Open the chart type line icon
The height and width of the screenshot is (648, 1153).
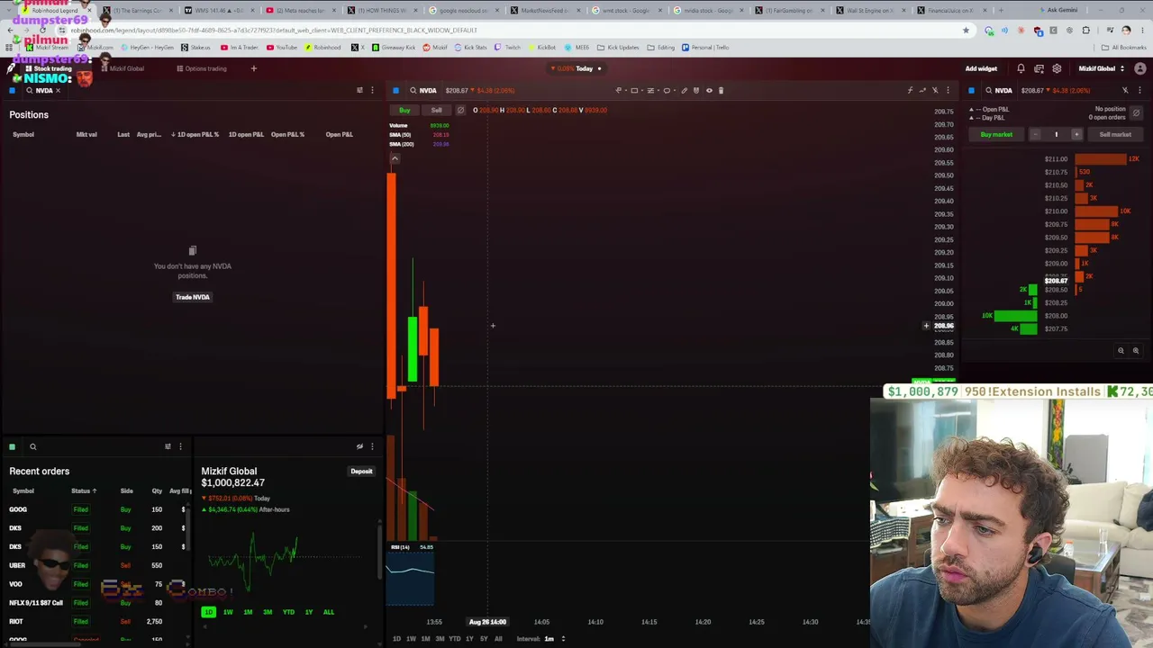[922, 90]
